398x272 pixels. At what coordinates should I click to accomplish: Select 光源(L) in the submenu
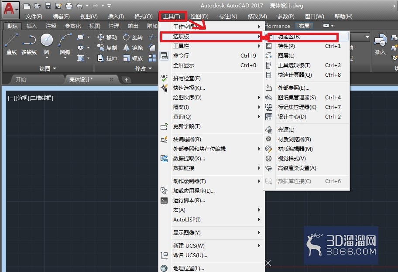coord(306,130)
